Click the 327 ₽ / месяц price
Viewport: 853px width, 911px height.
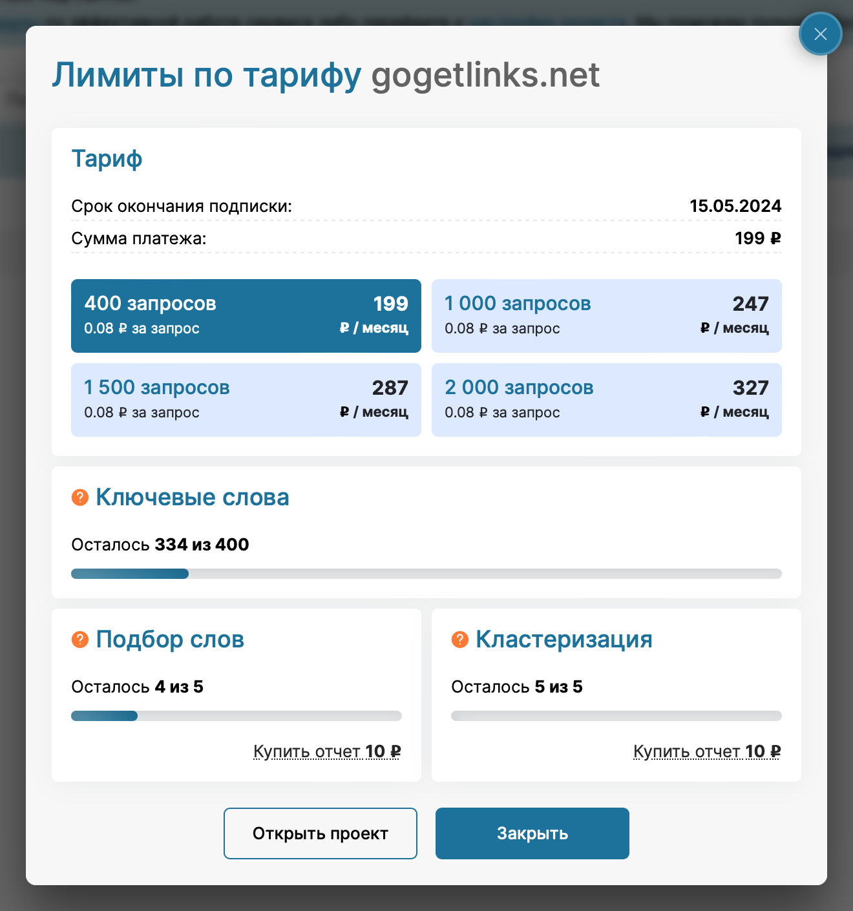(736, 399)
